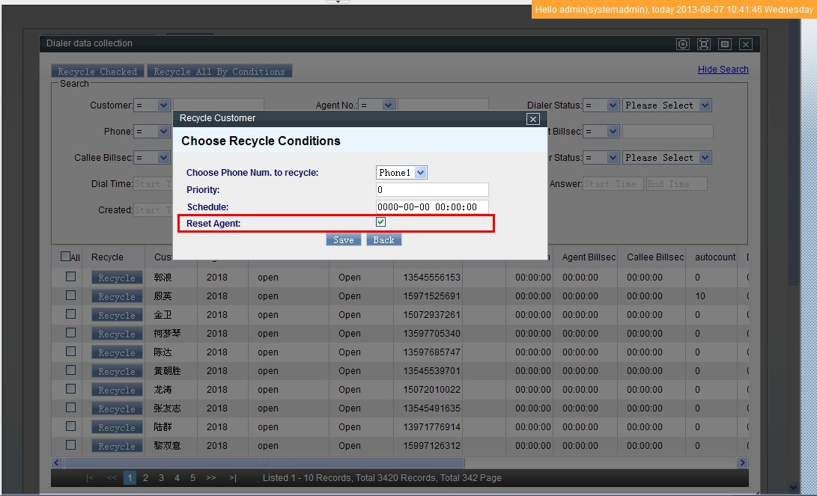Jump to the first page with |< icon
Image resolution: width=817 pixels, height=496 pixels.
tap(90, 478)
